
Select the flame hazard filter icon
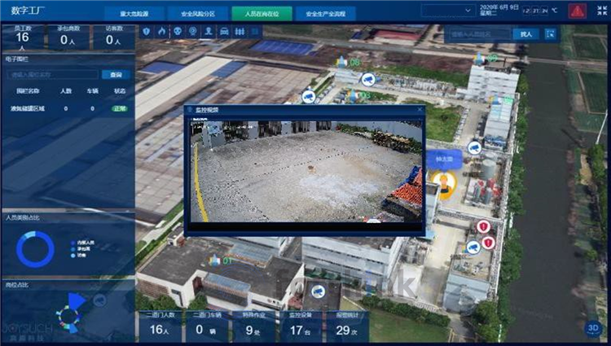(161, 31)
